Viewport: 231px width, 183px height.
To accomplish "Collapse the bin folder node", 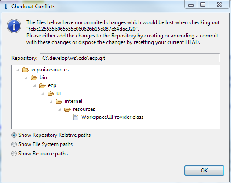I will (26, 78).
